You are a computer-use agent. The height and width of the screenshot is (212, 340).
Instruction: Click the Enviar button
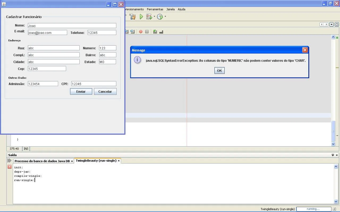[81, 91]
